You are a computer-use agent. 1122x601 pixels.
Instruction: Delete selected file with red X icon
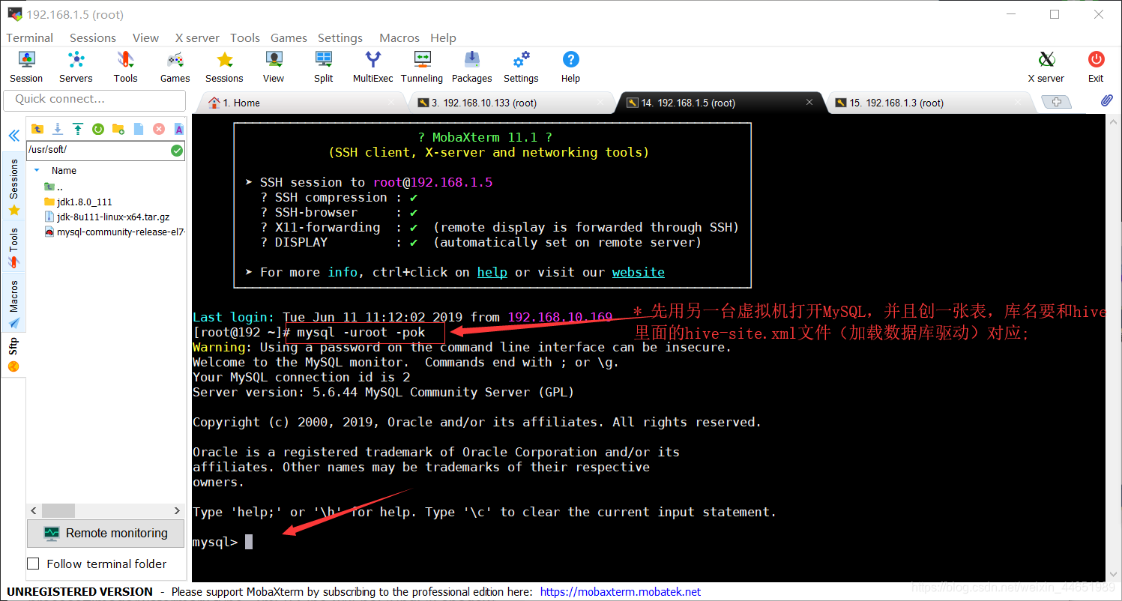[x=159, y=129]
